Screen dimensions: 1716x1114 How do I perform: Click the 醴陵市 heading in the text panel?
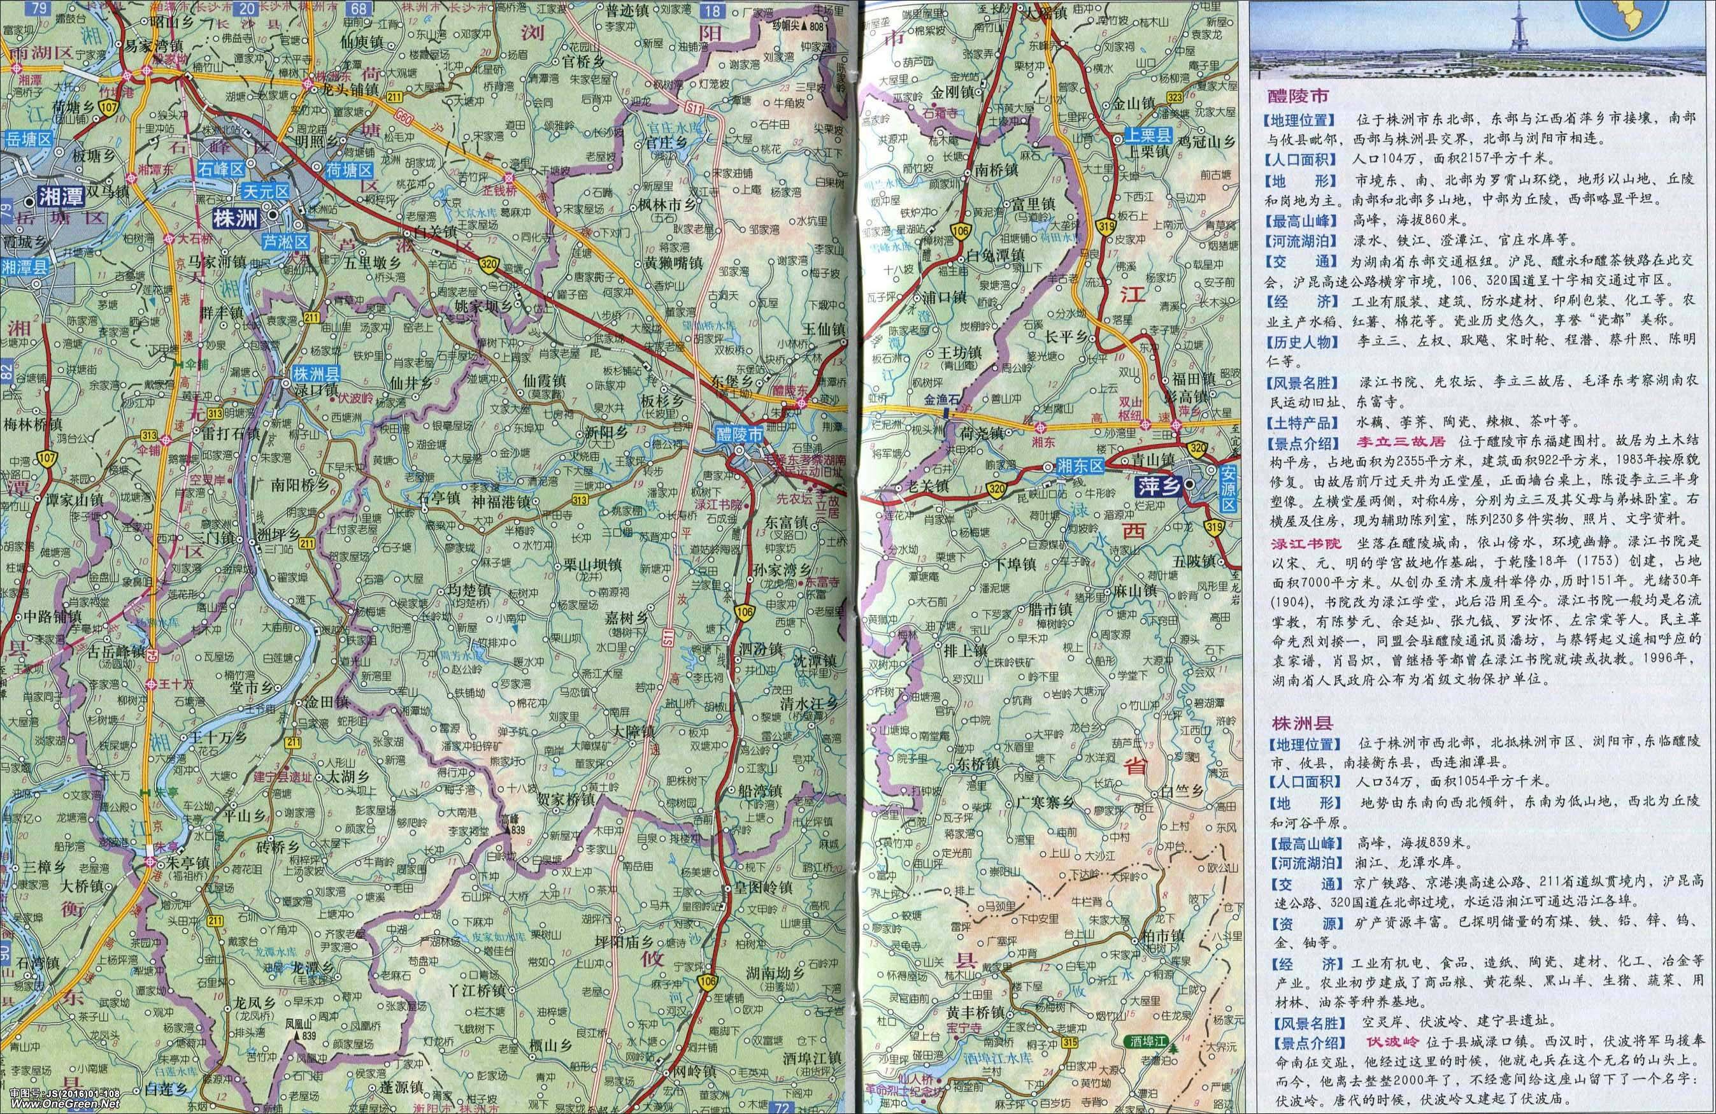[x=1298, y=95]
